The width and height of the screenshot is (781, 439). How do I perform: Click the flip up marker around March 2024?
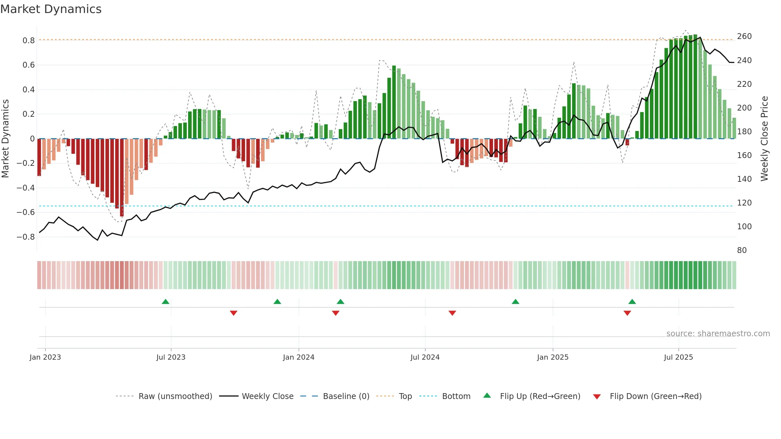[x=341, y=301]
